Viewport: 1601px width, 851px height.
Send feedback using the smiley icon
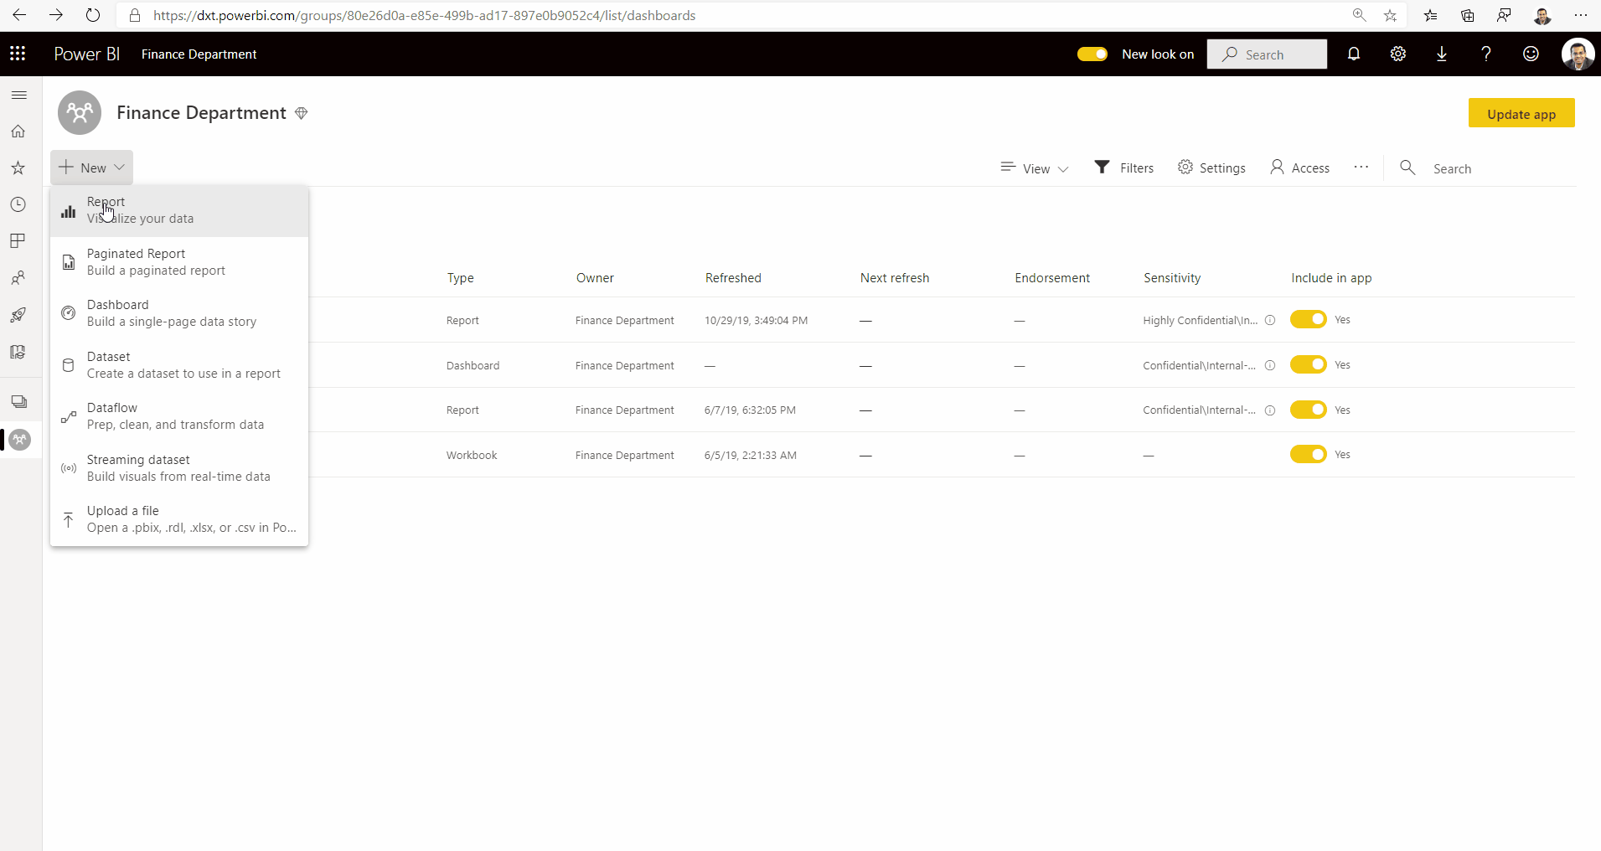[1531, 54]
